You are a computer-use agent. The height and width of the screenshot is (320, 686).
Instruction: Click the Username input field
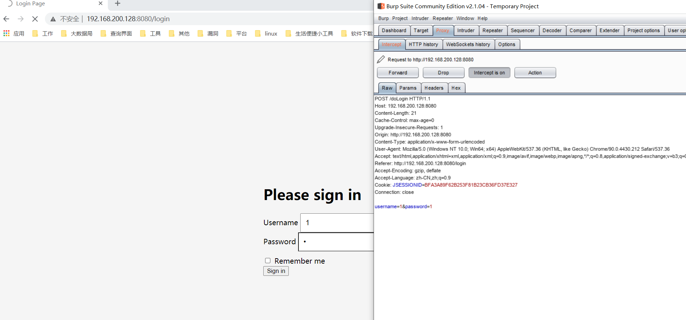[337, 223]
